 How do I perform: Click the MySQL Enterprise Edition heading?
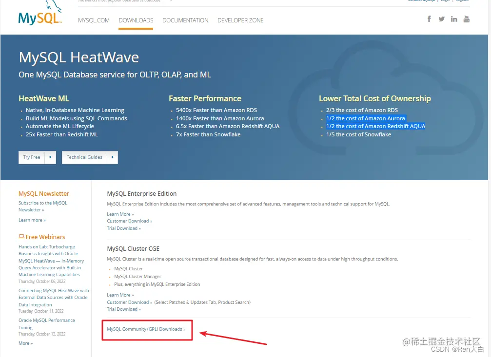click(x=142, y=194)
